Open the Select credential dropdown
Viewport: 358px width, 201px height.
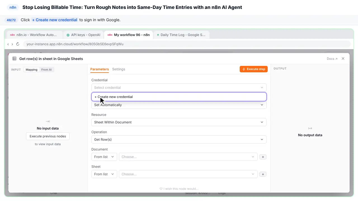point(179,87)
